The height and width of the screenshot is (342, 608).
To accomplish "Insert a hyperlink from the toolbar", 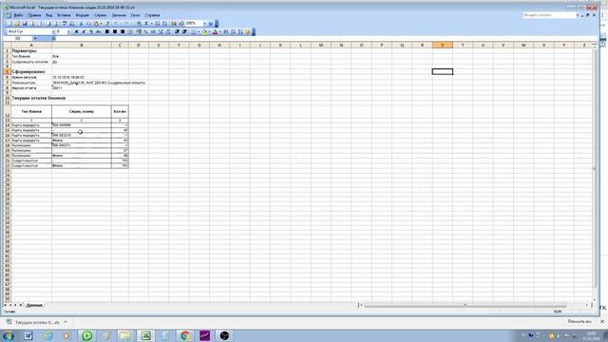I will coord(139,24).
